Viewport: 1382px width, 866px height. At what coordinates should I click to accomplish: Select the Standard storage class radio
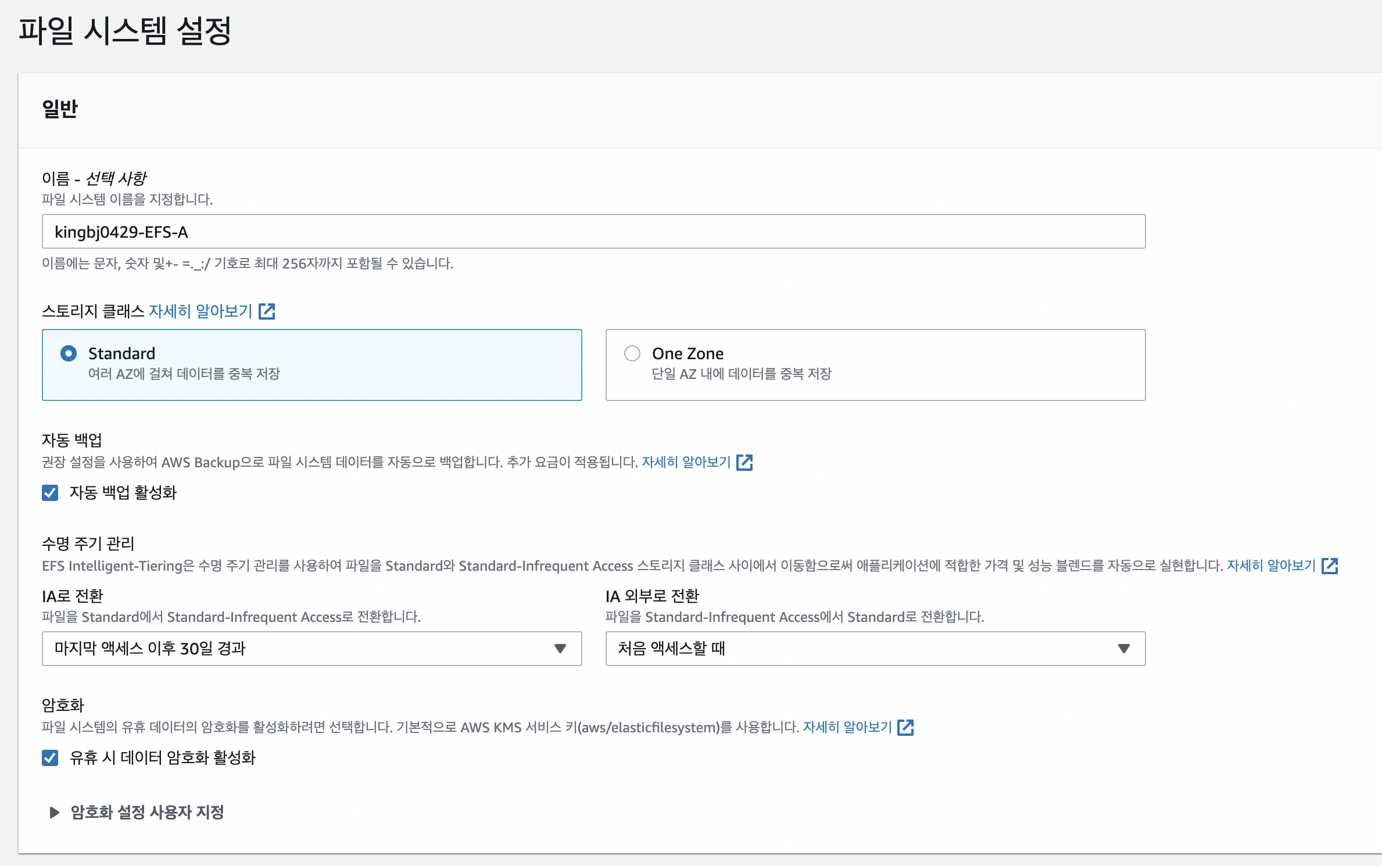point(69,353)
